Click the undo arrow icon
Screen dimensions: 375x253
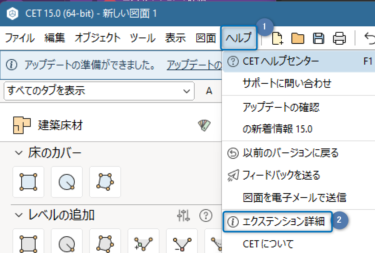369,38
